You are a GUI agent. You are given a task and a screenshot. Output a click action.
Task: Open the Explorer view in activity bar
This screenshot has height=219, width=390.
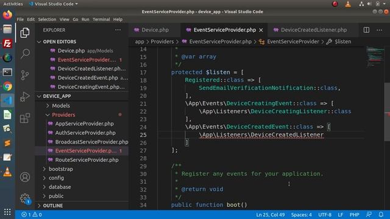pos(25,33)
